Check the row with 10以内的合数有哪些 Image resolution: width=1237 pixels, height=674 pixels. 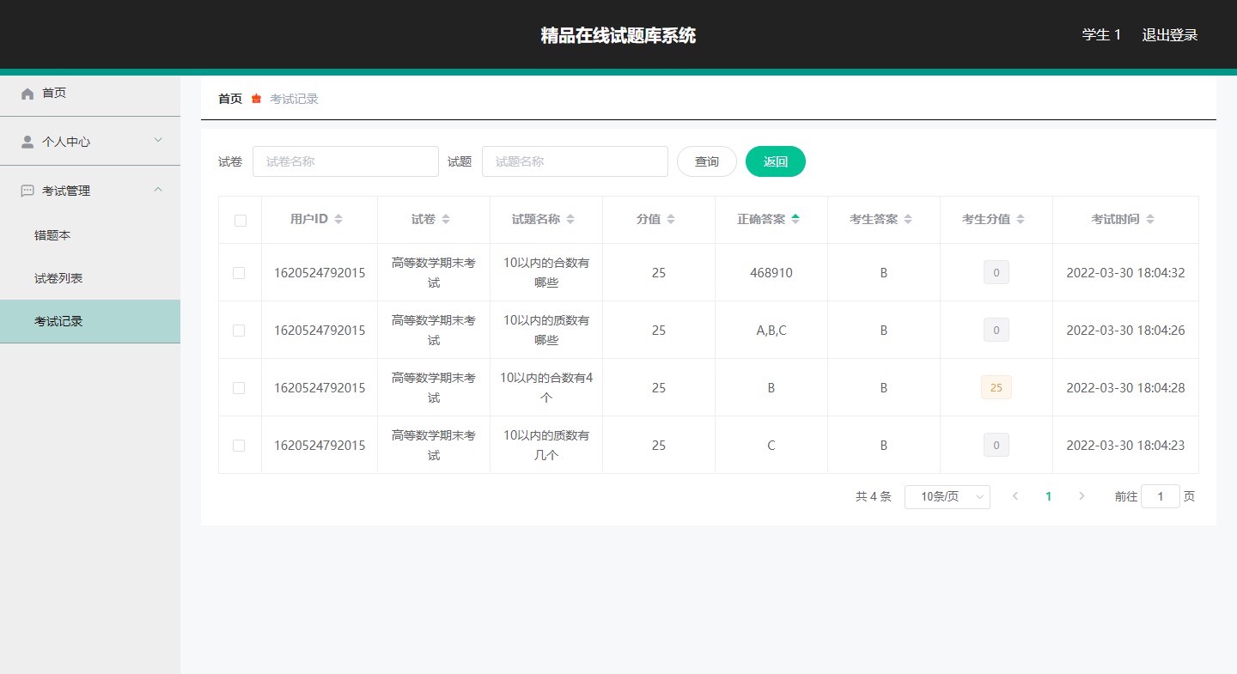click(239, 273)
